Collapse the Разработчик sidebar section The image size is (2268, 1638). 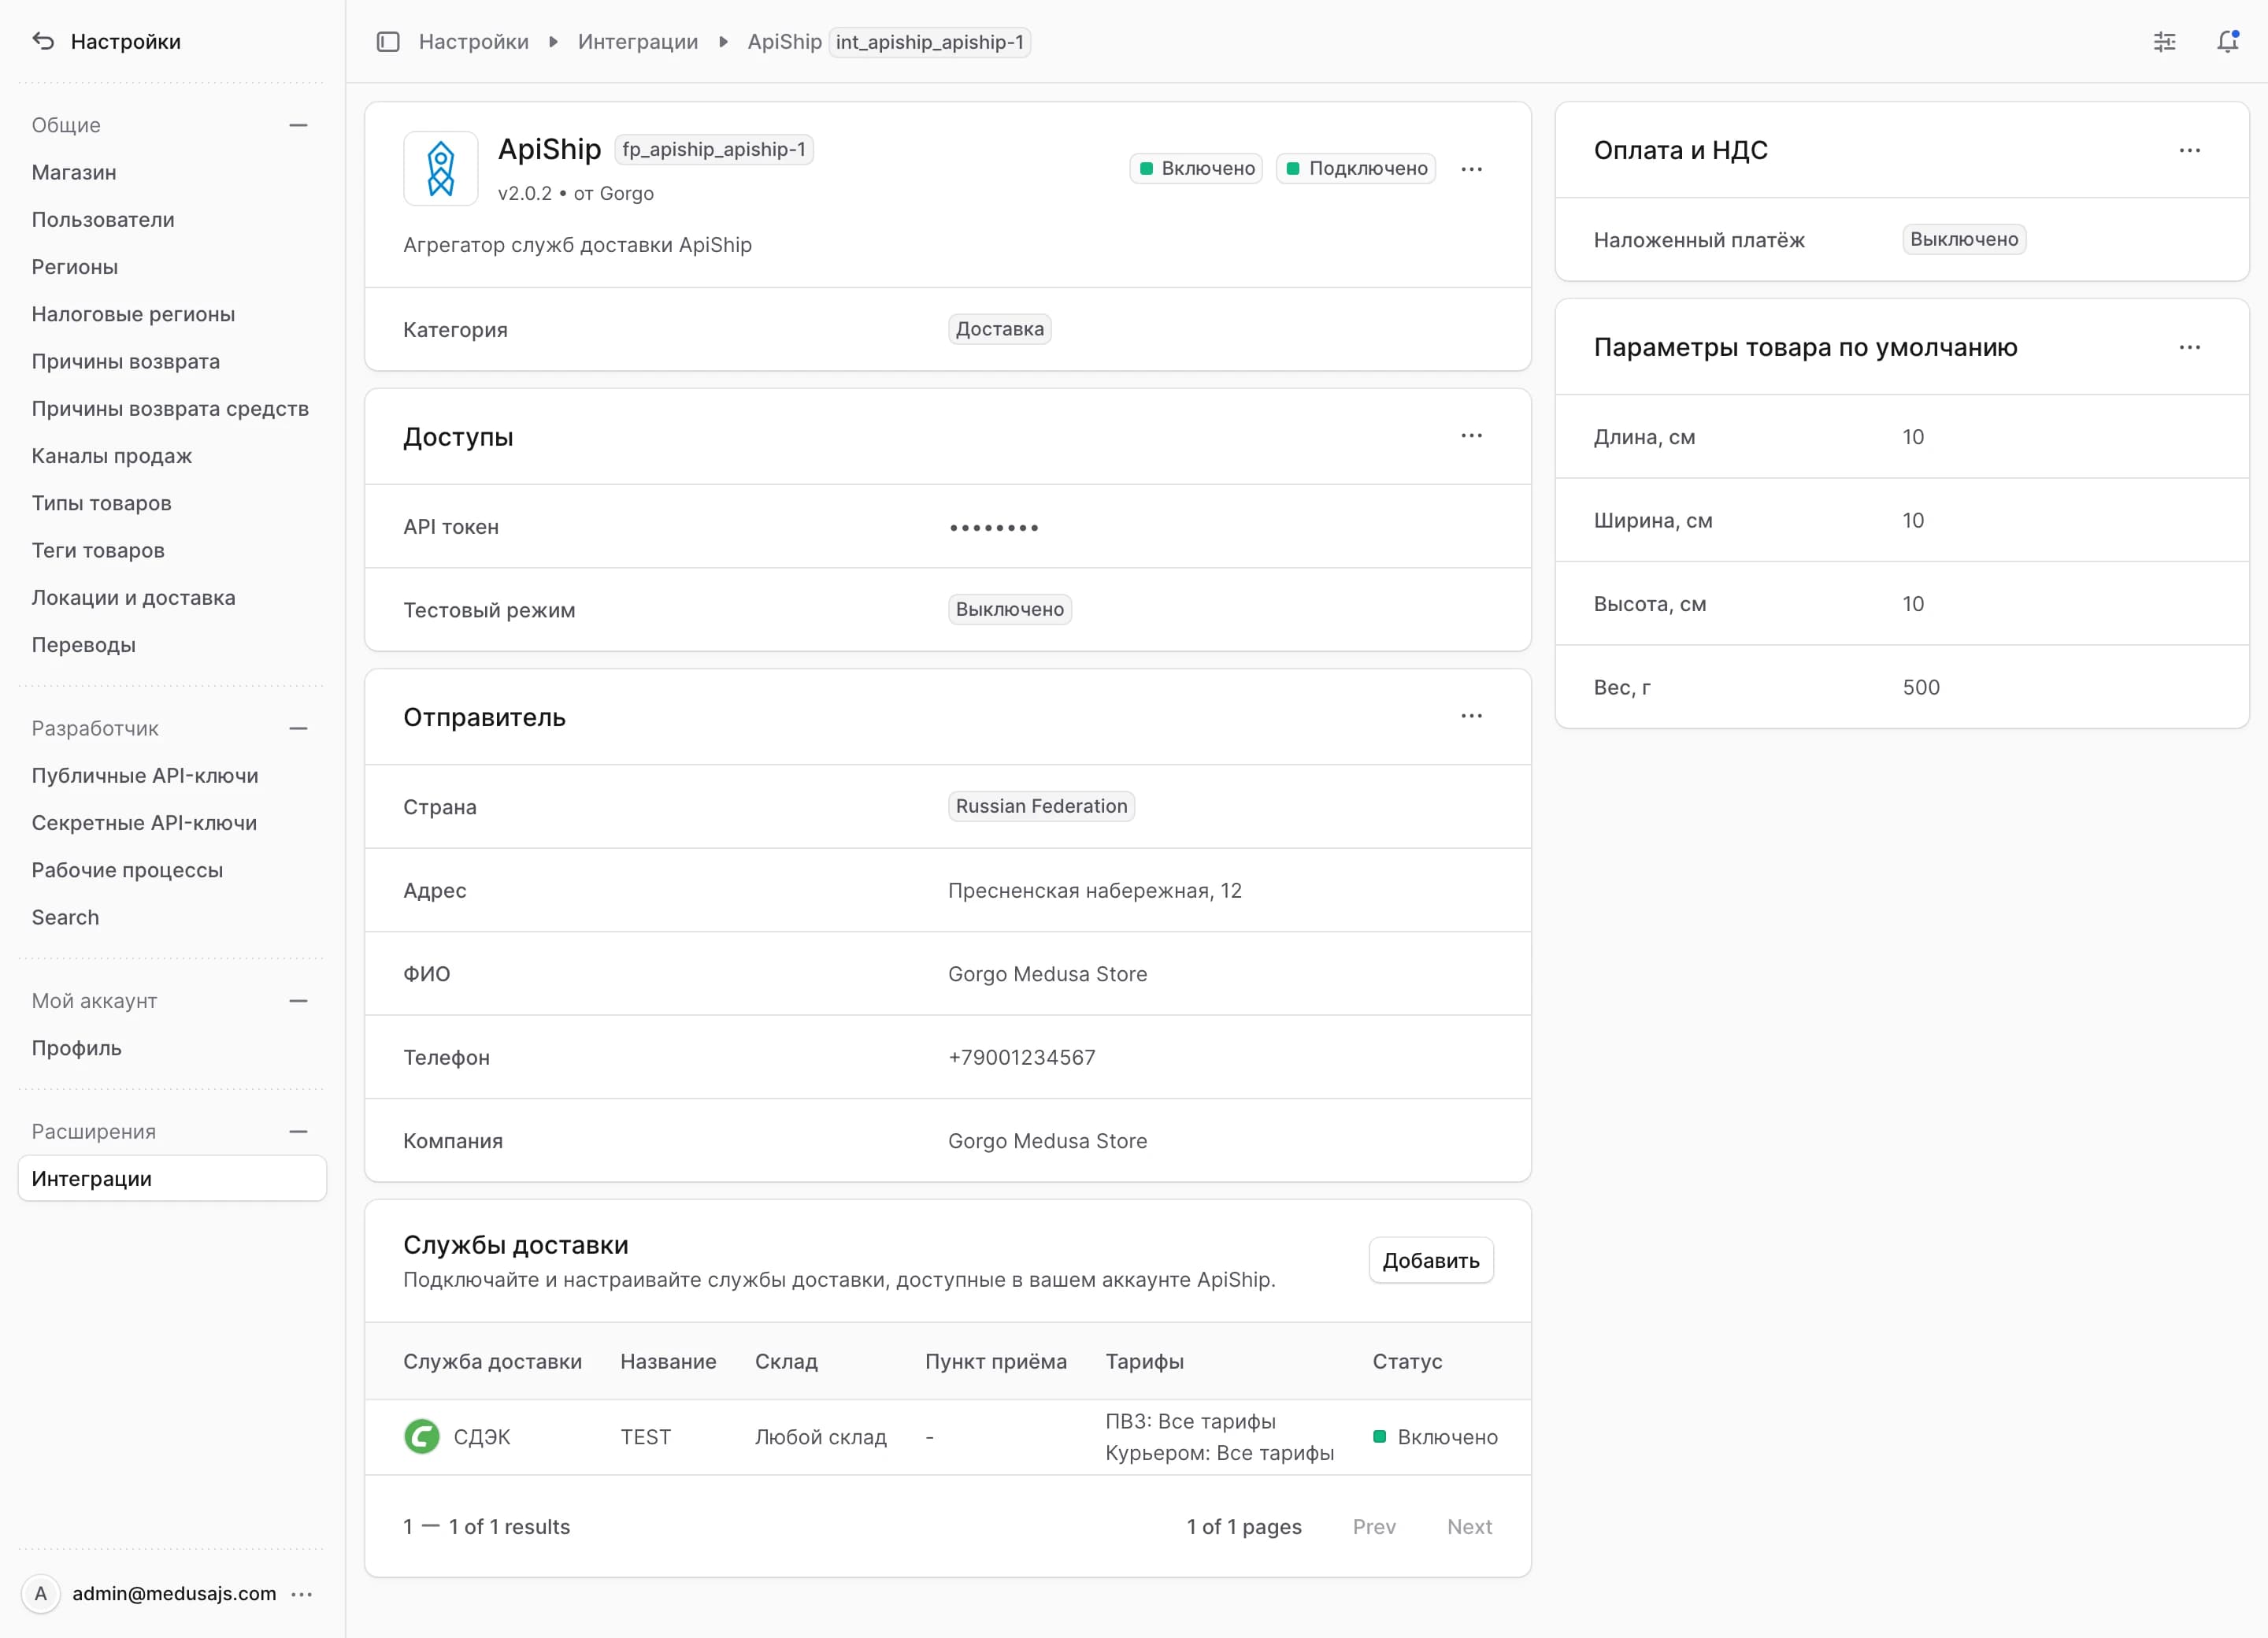pyautogui.click(x=298, y=728)
